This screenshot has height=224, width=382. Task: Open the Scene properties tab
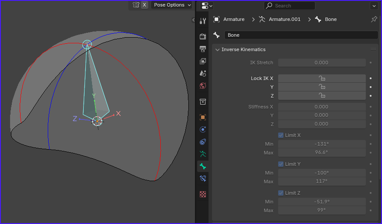(203, 73)
